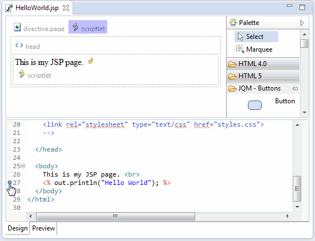This screenshot has width=315, height=241.
Task: Switch to the Preview tab
Action: click(x=43, y=228)
